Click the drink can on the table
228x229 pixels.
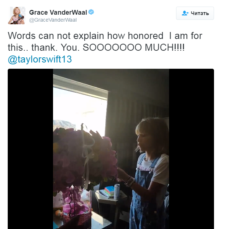(117, 192)
